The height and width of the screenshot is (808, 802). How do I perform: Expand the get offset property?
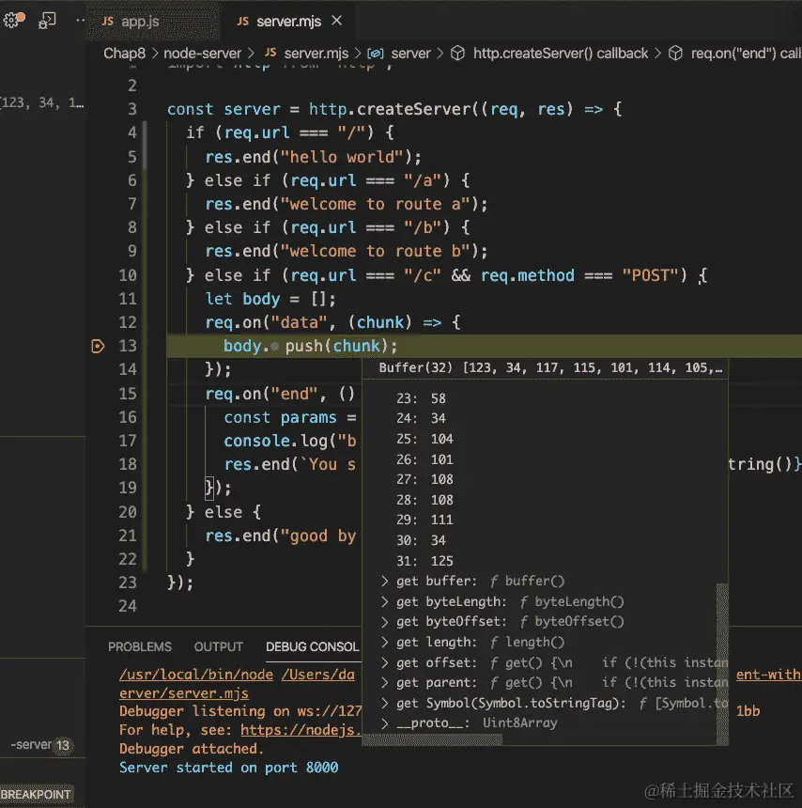pos(385,662)
